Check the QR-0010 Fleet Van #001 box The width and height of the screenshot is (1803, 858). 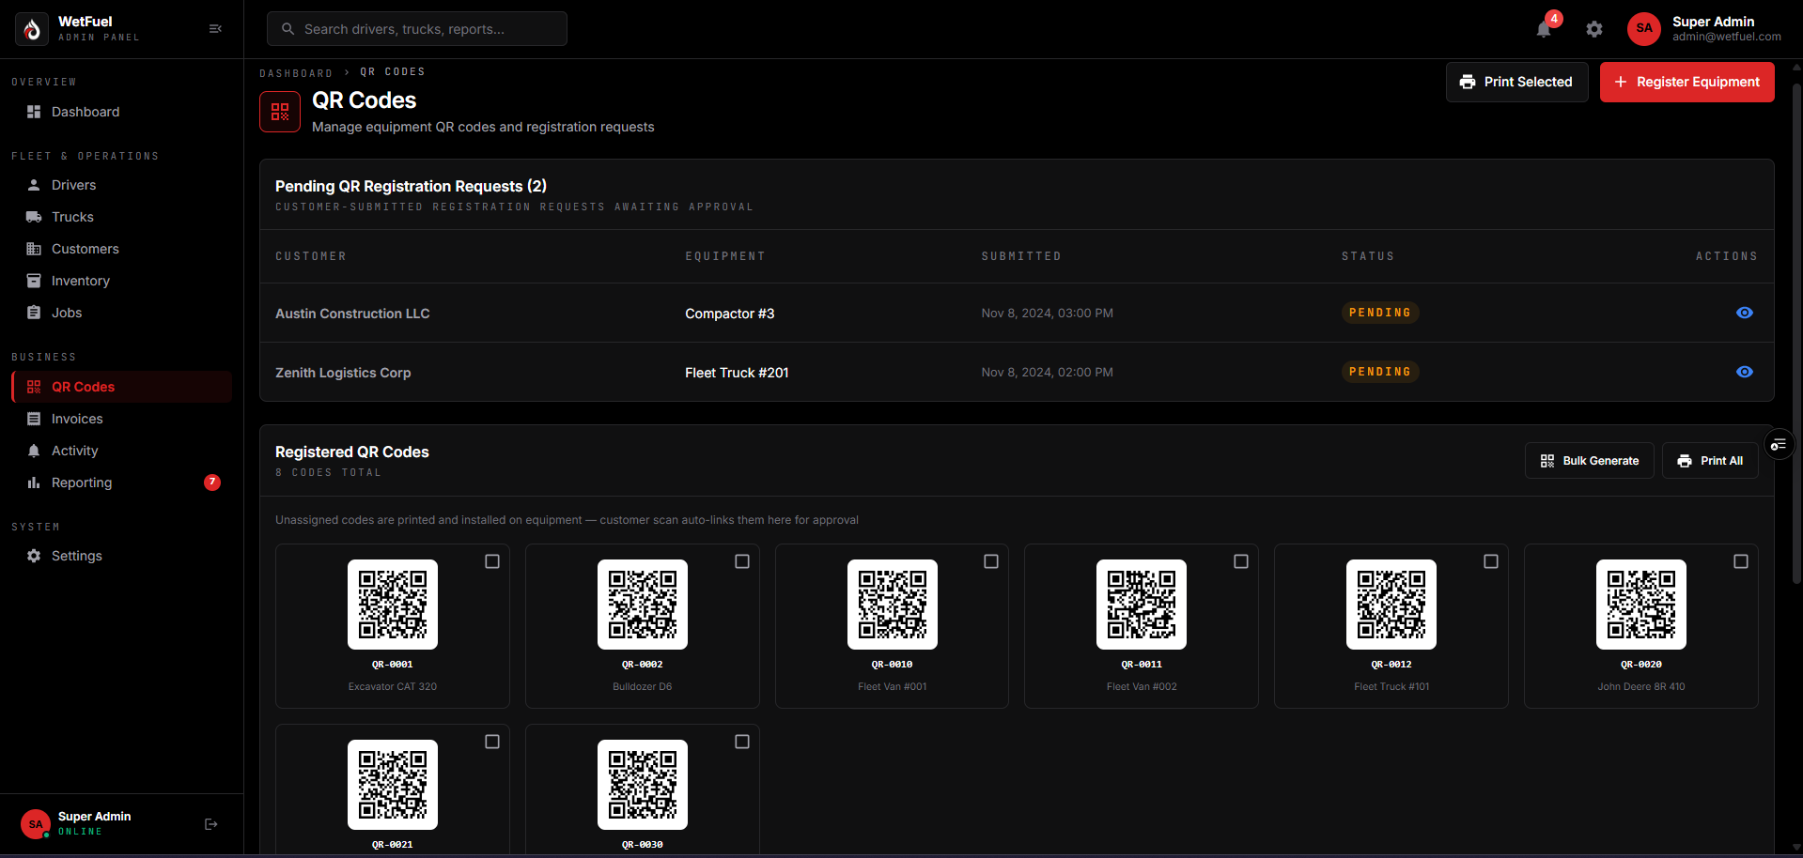coord(991,561)
